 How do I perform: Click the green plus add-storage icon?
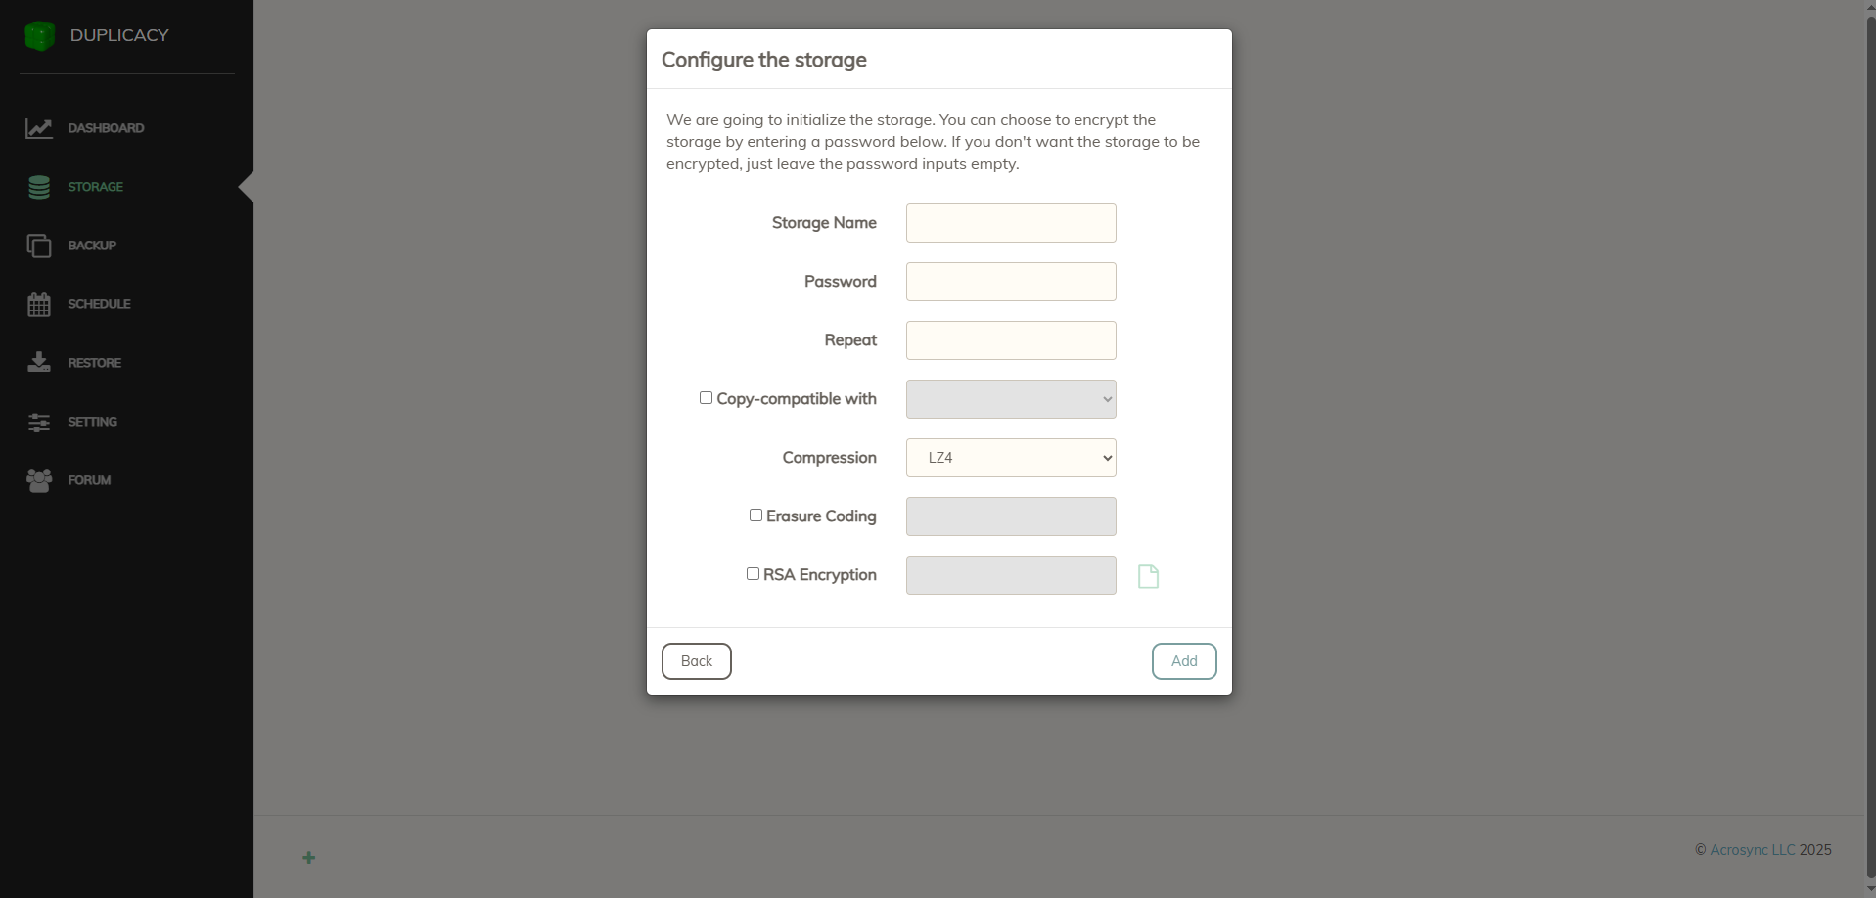[308, 858]
